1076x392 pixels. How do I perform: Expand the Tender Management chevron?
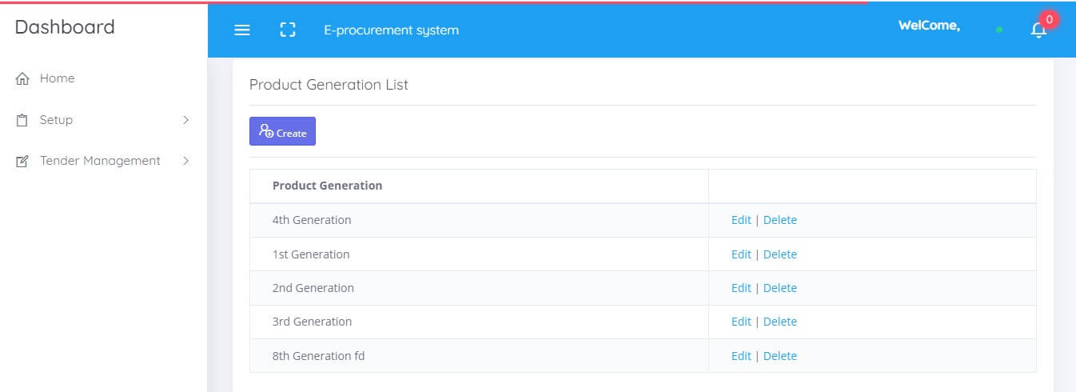click(x=185, y=161)
